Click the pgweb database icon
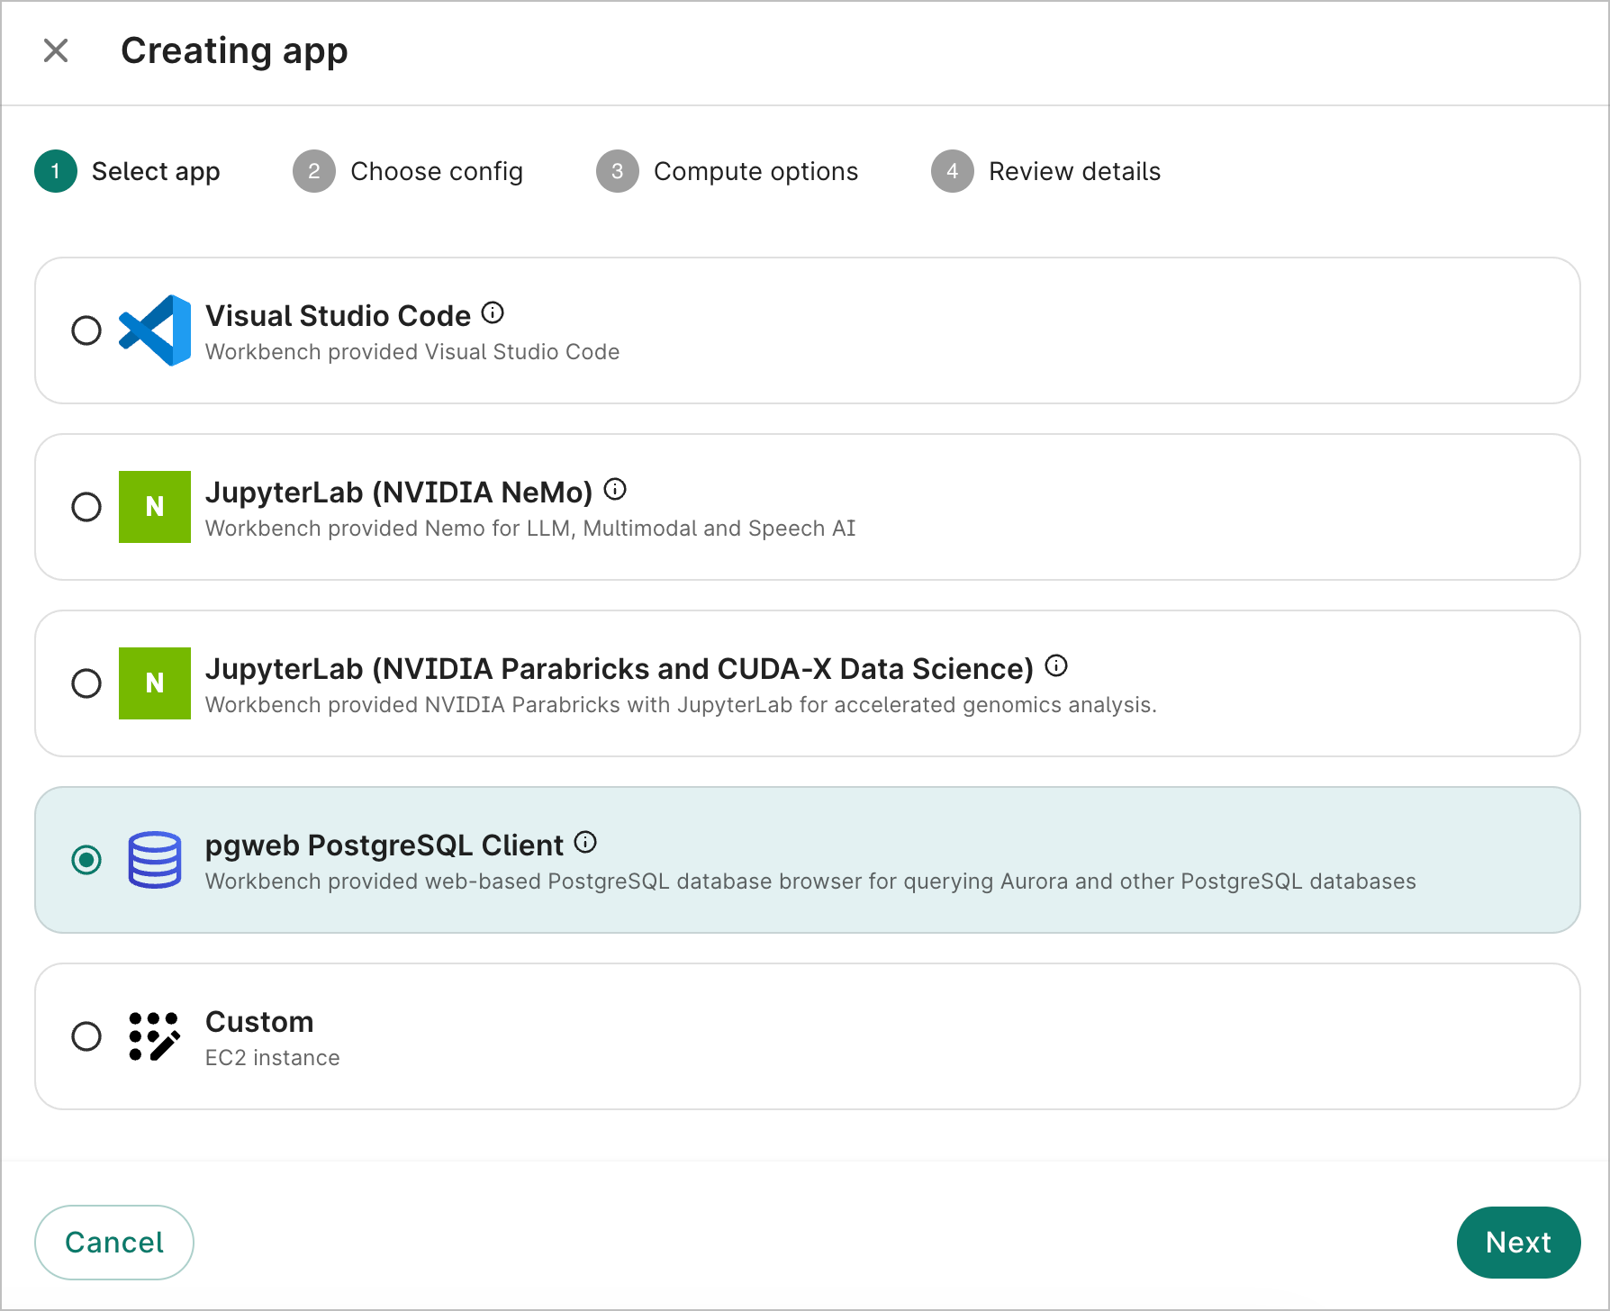 pos(155,860)
